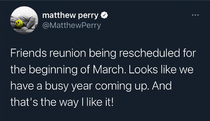This screenshot has height=121, width=210.
Task: Click the word "rescheduled" in the tweet
Action: [149, 53]
